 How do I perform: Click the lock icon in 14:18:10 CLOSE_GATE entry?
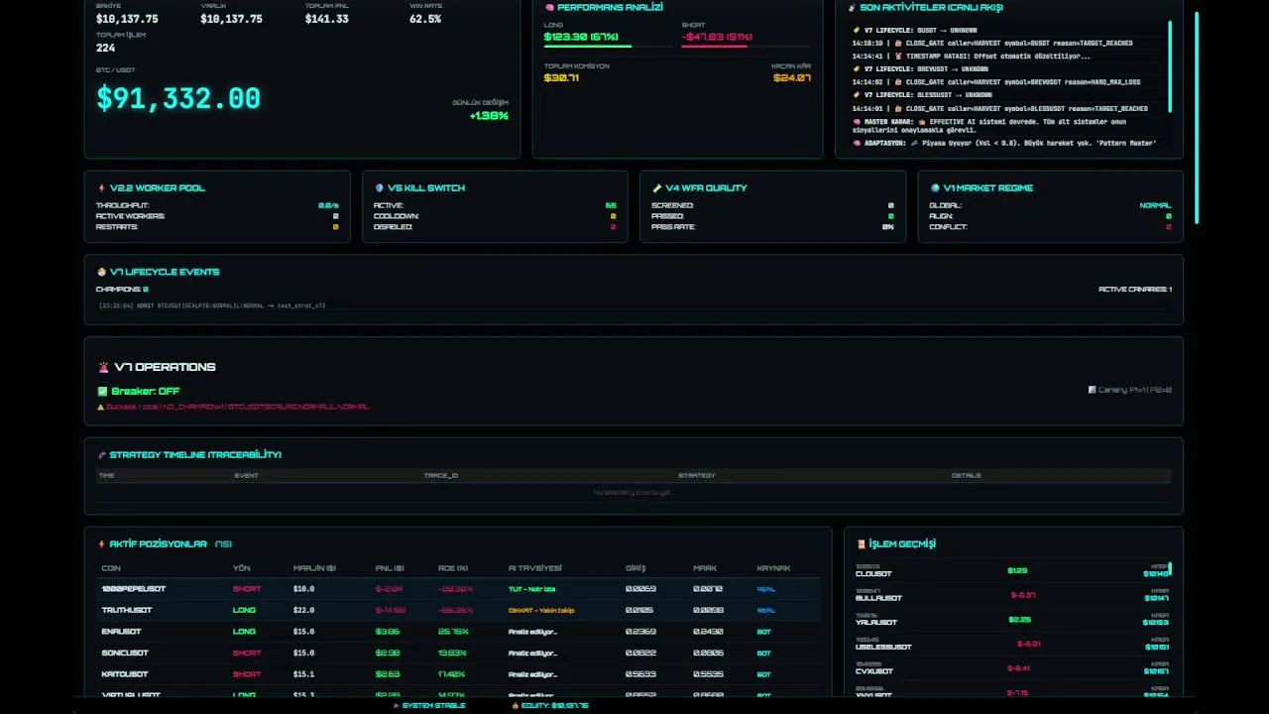click(898, 44)
